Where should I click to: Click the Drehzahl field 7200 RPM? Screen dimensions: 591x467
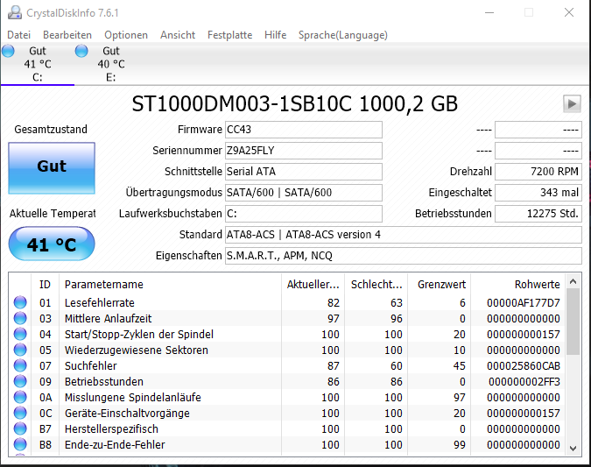pyautogui.click(x=538, y=172)
